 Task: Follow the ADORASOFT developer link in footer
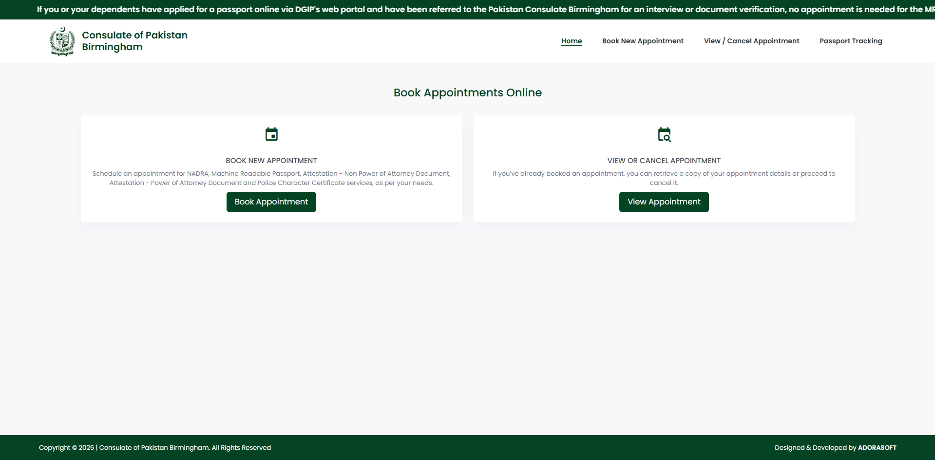[x=877, y=447]
